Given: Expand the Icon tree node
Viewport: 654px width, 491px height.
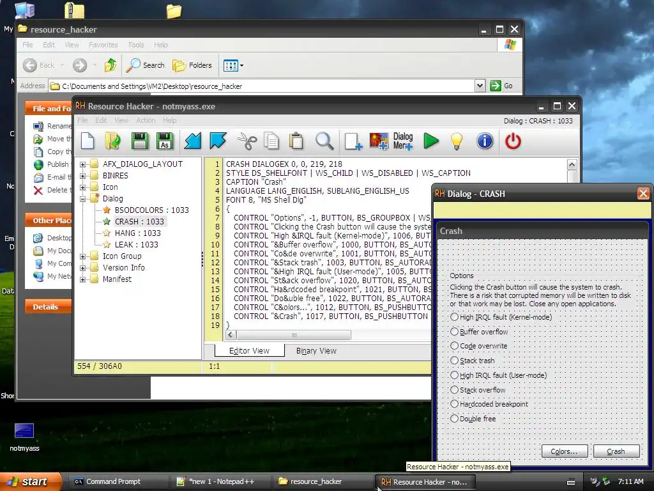Looking at the screenshot, I should (x=82, y=187).
